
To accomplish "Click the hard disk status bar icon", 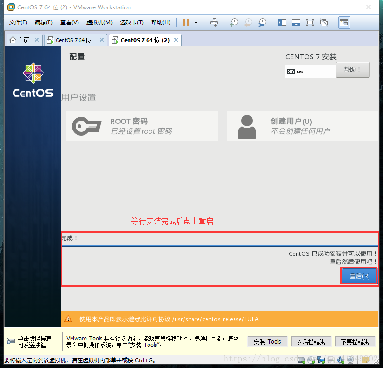I will [301, 360].
